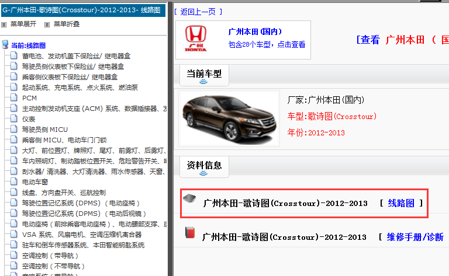Image resolution: width=449 pixels, height=276 pixels.
Task: Click the 当前车型 section tab
Action: point(204,75)
